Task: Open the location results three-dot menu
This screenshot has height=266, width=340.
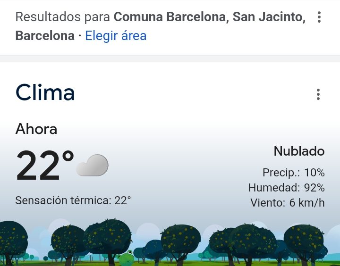Action: click(x=319, y=18)
